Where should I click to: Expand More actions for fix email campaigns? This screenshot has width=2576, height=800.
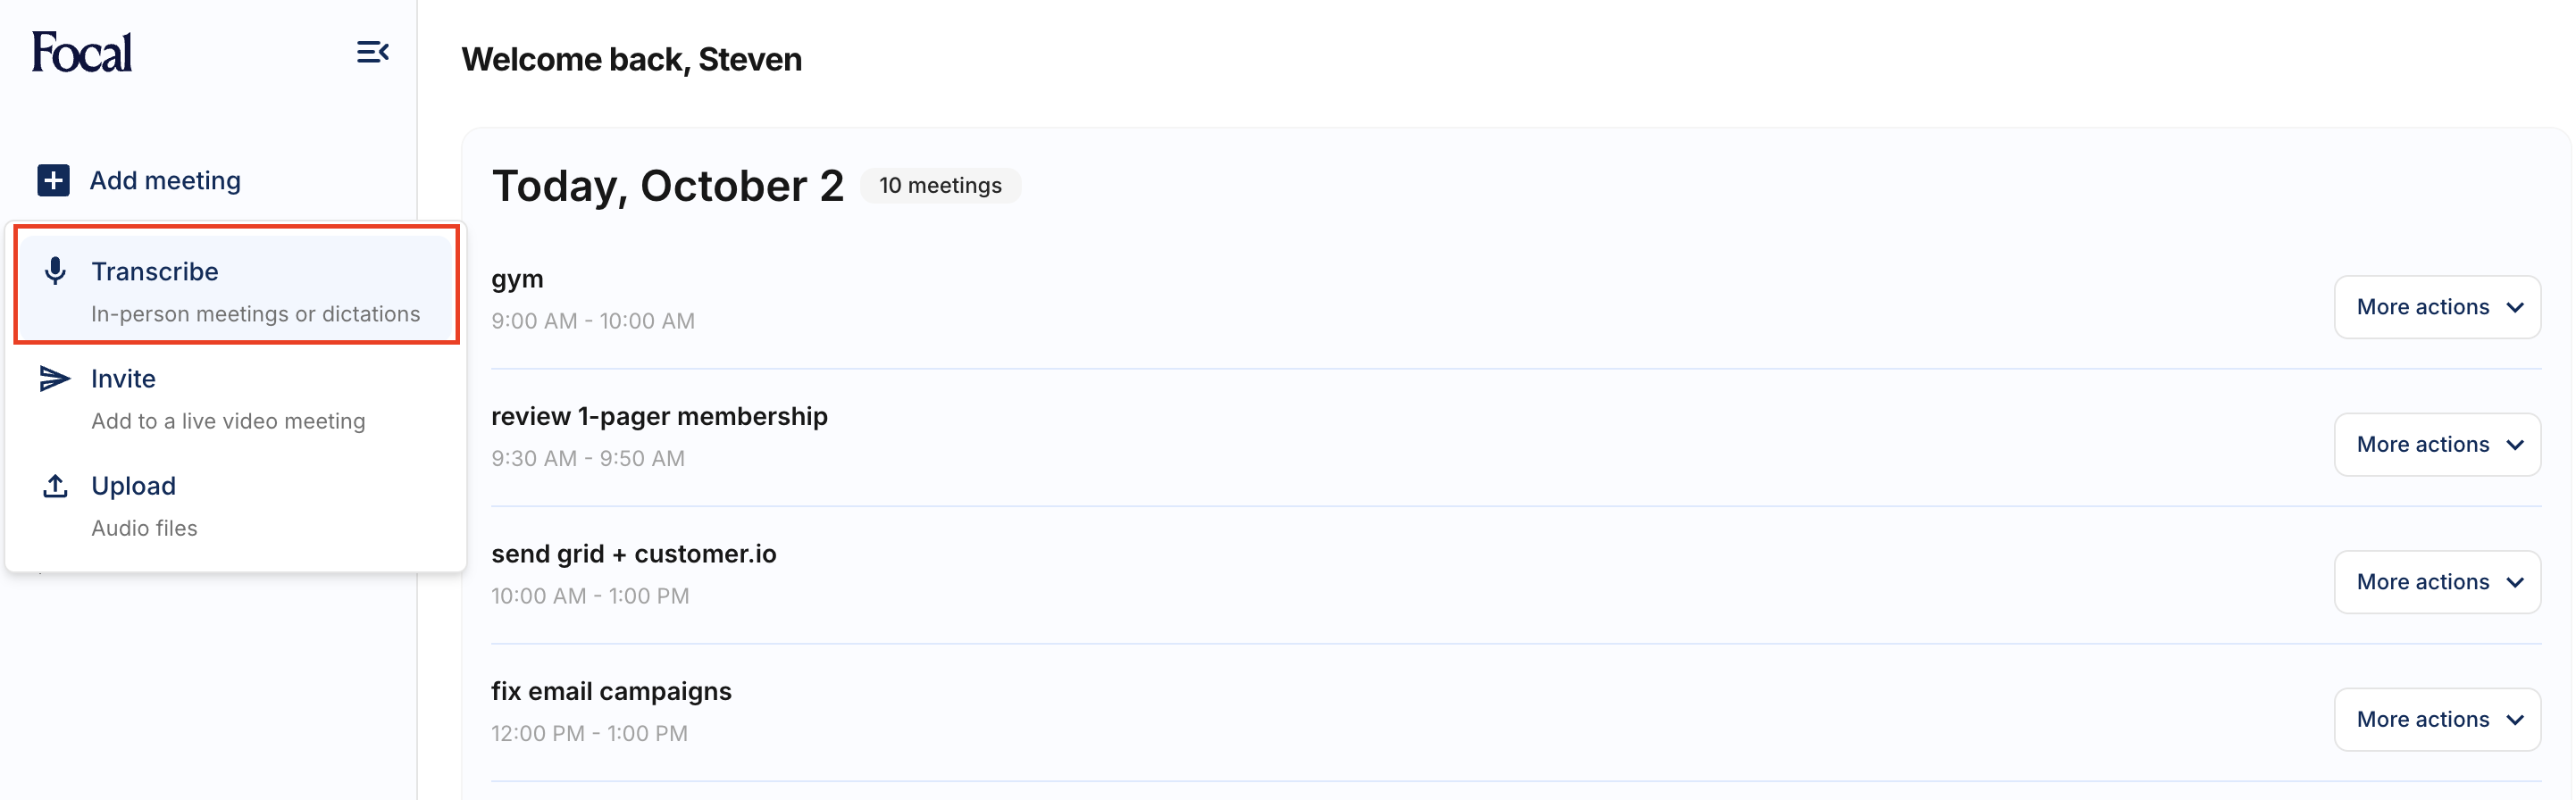tap(2437, 719)
